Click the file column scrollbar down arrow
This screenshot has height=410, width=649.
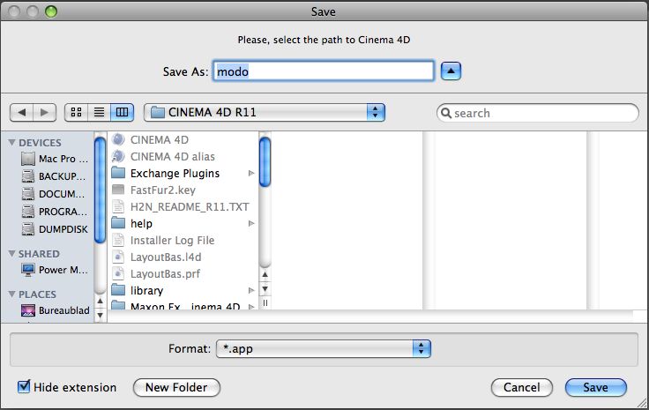click(265, 289)
